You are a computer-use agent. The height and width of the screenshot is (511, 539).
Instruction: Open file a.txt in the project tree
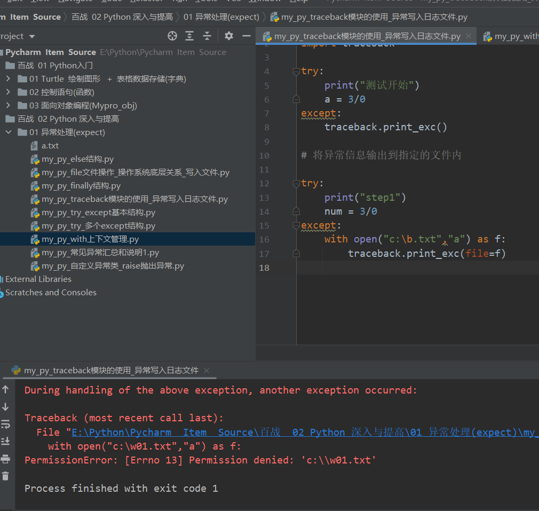[x=50, y=146]
